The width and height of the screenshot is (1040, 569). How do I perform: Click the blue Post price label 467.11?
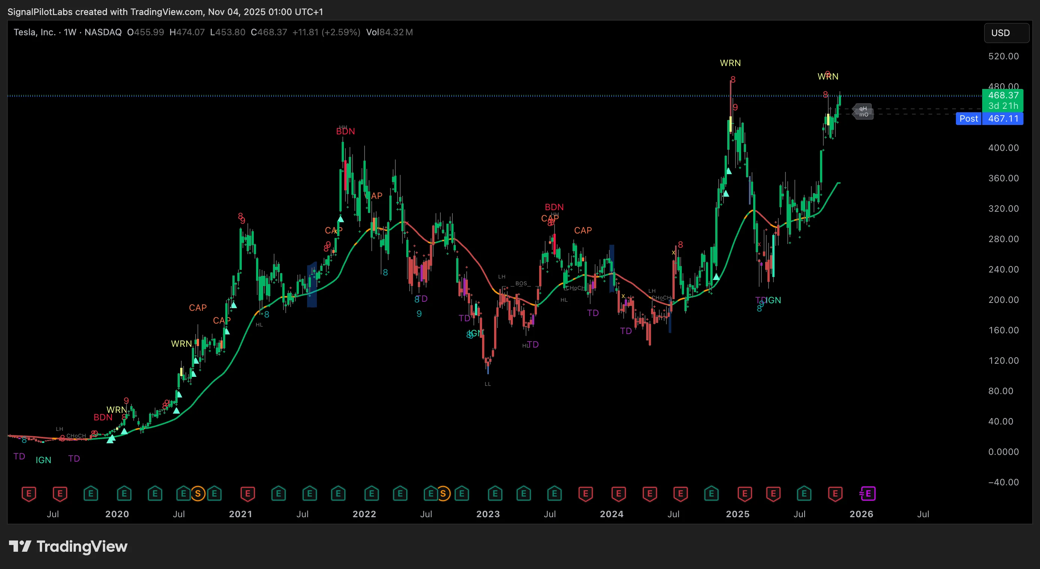1003,119
